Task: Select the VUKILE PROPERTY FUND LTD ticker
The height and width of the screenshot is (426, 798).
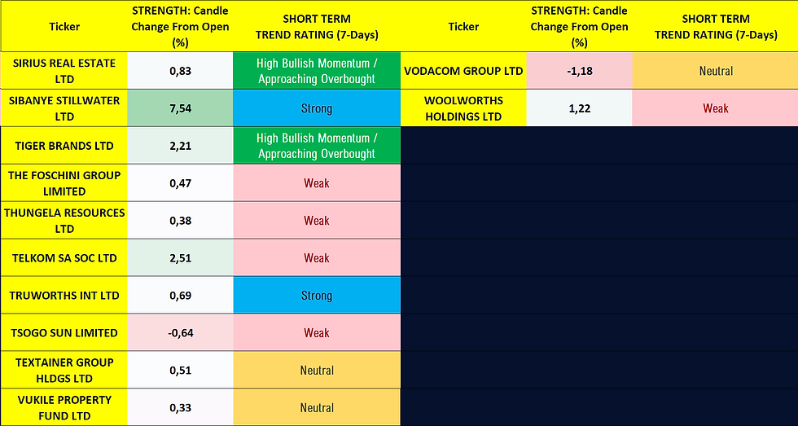Action: pos(64,408)
